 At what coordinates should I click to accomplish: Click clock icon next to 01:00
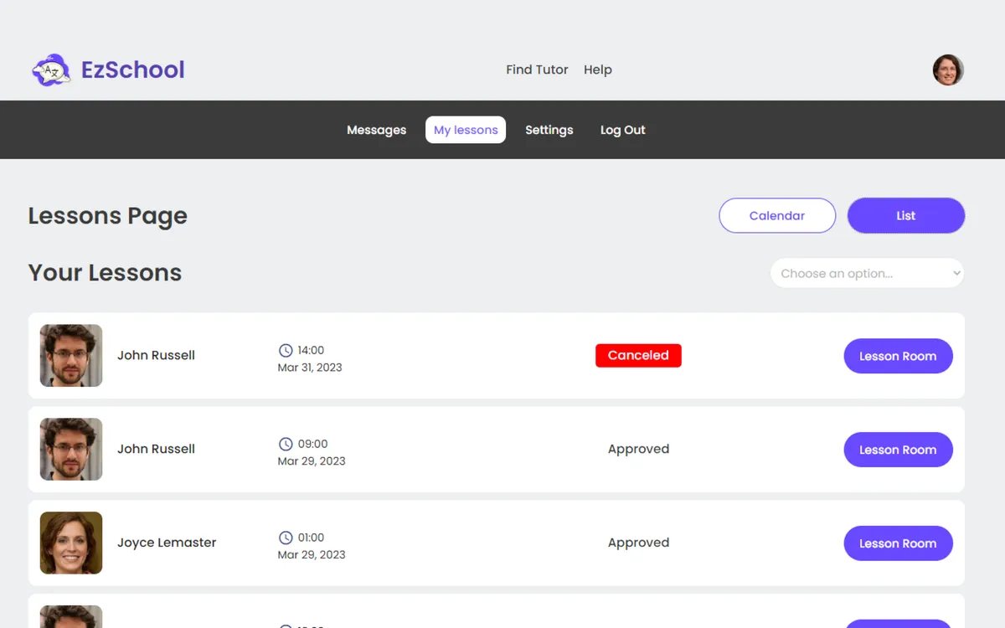tap(286, 538)
